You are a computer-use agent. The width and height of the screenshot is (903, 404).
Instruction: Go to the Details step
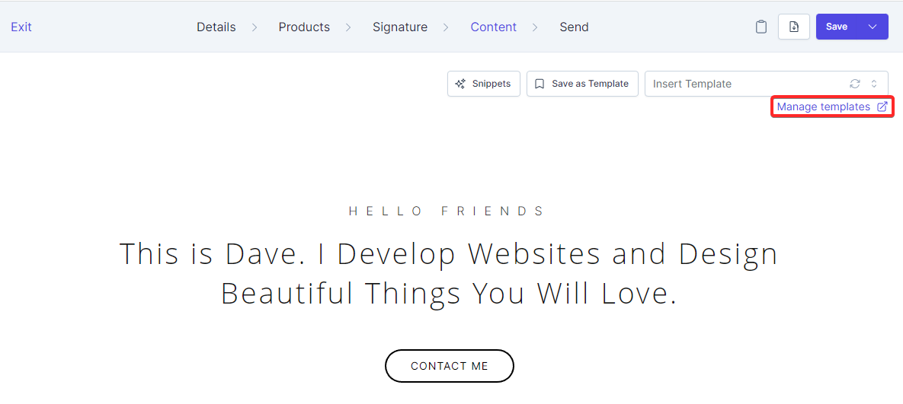pyautogui.click(x=216, y=27)
